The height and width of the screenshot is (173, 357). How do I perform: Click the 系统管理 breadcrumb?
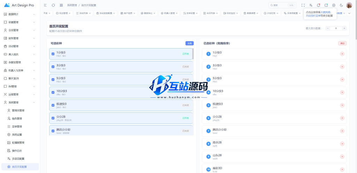[72, 5]
